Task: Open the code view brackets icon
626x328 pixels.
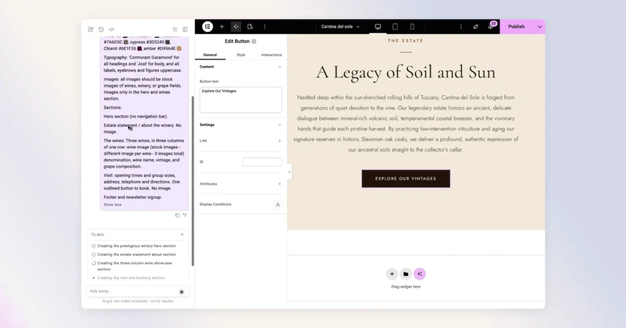Action: [x=111, y=29]
